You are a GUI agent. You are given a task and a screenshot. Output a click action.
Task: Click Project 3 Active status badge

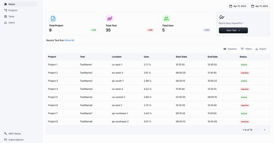click(x=244, y=81)
